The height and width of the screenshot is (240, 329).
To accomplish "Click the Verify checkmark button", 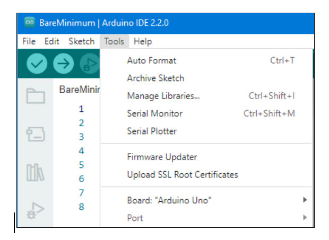I will [37, 64].
